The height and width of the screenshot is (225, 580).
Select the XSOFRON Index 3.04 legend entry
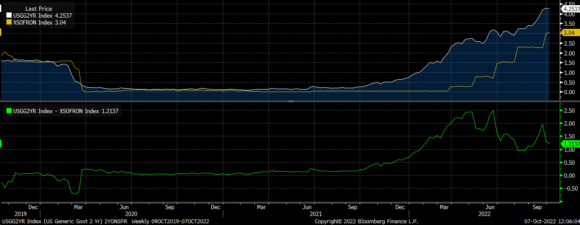coord(39,23)
